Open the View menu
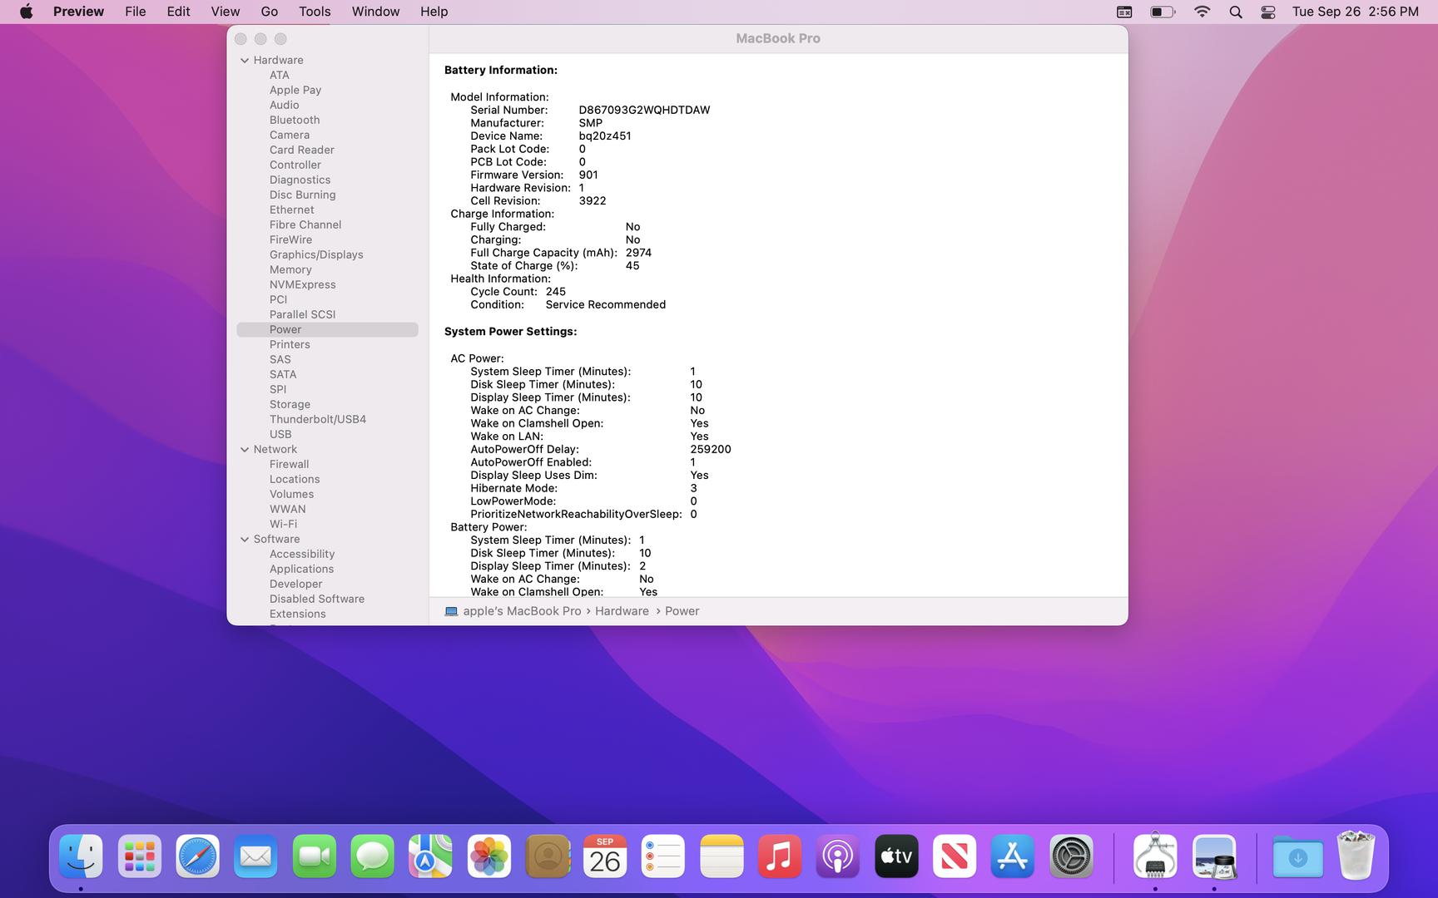Screen dimensions: 1438x898 pyautogui.click(x=225, y=12)
